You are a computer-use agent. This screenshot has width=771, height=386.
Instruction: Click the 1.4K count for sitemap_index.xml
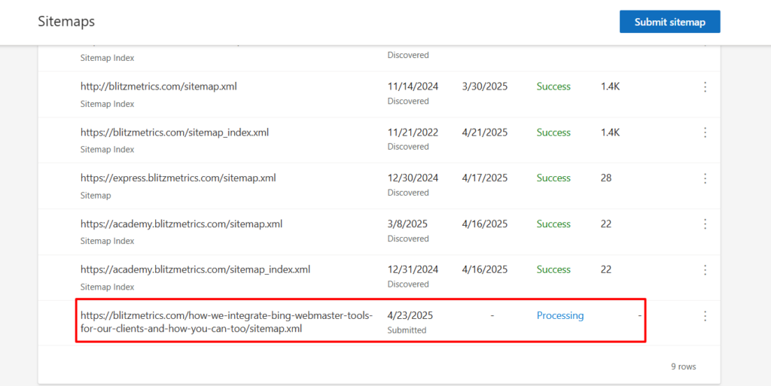[x=610, y=132]
